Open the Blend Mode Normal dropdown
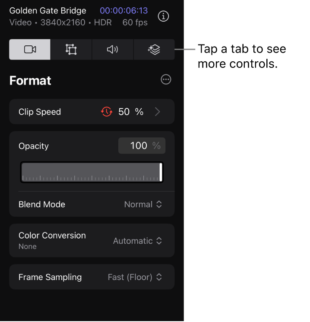 [143, 204]
